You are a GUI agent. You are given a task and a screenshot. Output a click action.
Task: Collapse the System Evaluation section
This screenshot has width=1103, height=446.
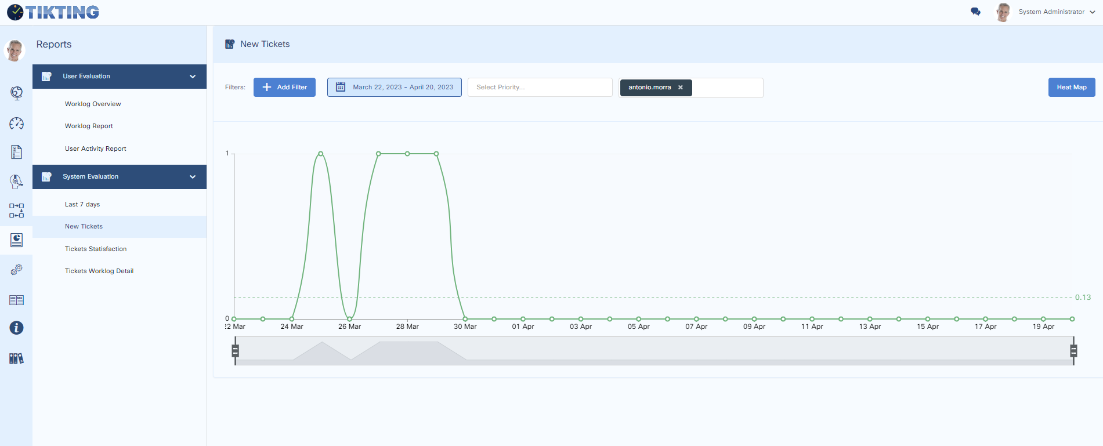(193, 177)
